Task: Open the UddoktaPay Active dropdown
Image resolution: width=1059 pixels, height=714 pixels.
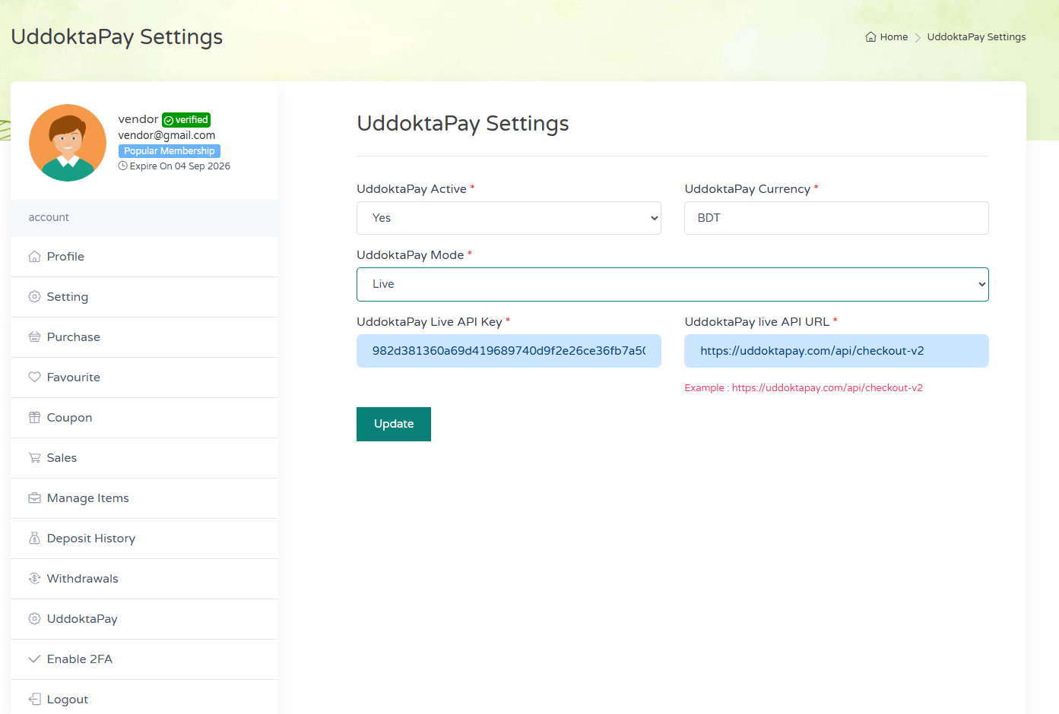Action: coord(509,218)
